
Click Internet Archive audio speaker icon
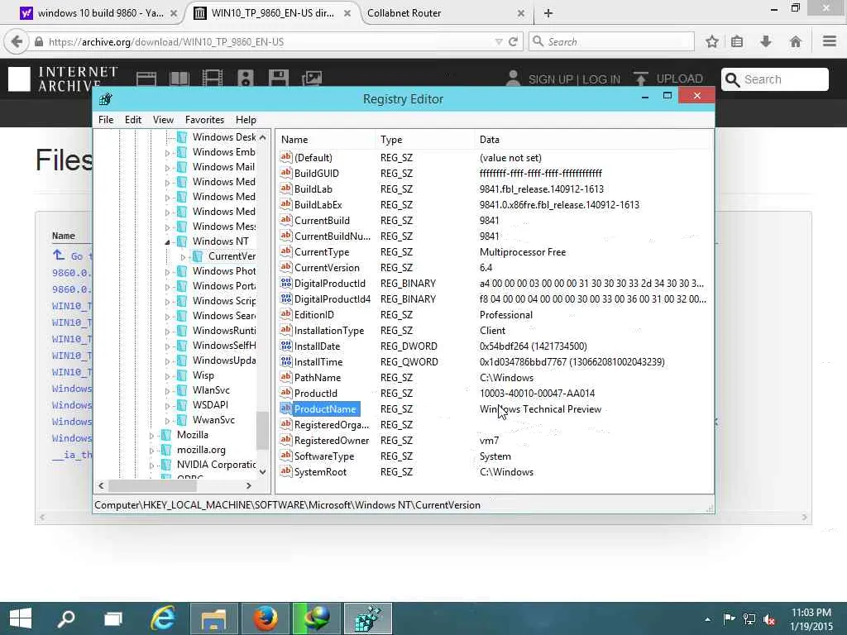coord(245,79)
